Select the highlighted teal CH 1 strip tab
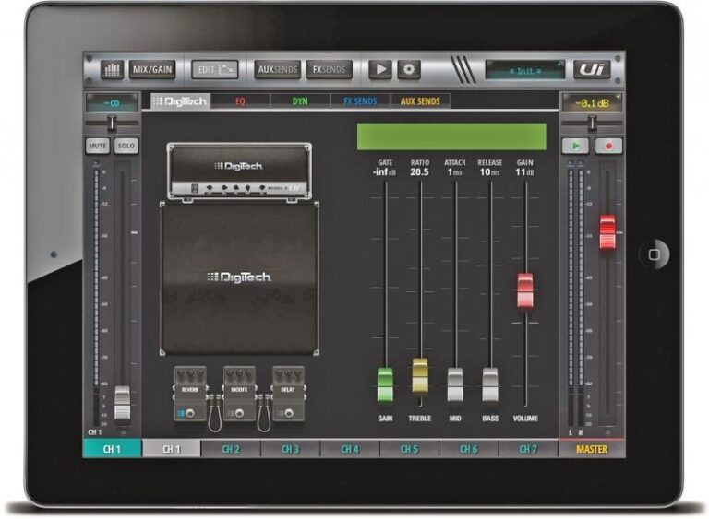This screenshot has height=519, width=709. coord(112,449)
